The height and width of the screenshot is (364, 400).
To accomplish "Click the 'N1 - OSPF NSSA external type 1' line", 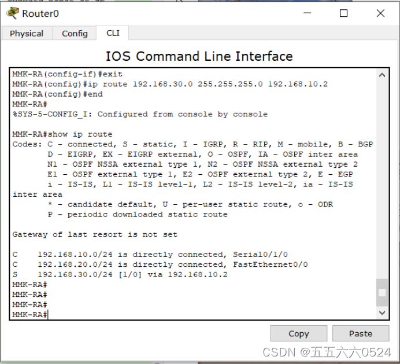I will click(202, 164).
